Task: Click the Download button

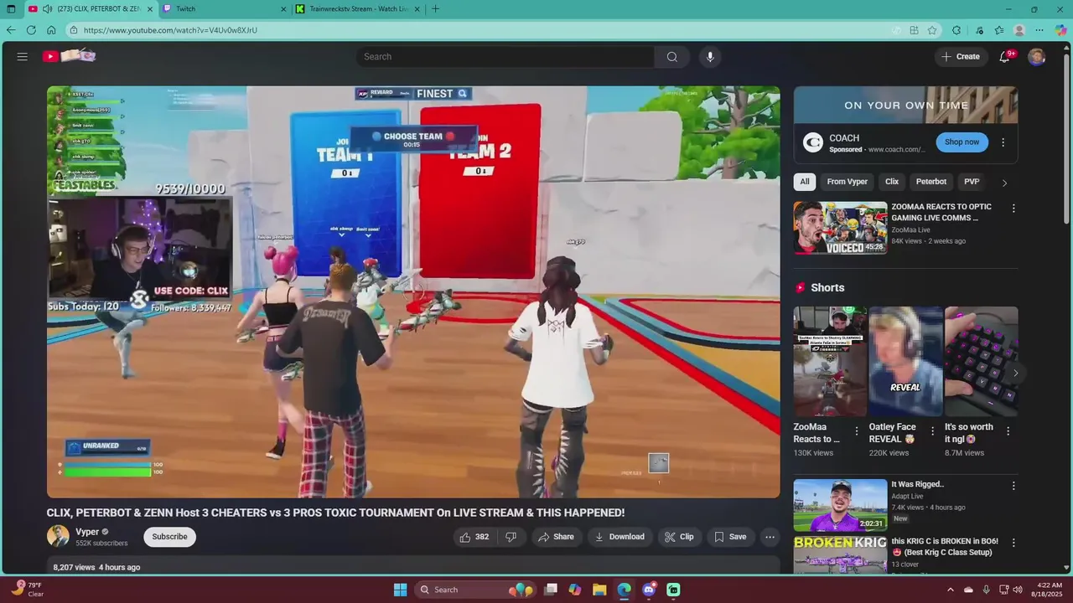Action: [619, 537]
